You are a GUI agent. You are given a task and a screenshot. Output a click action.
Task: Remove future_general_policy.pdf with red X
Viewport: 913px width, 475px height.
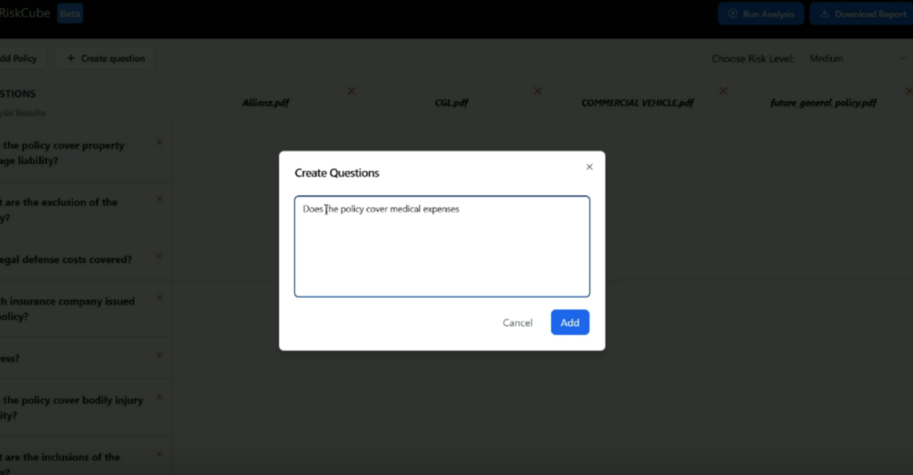pos(909,91)
